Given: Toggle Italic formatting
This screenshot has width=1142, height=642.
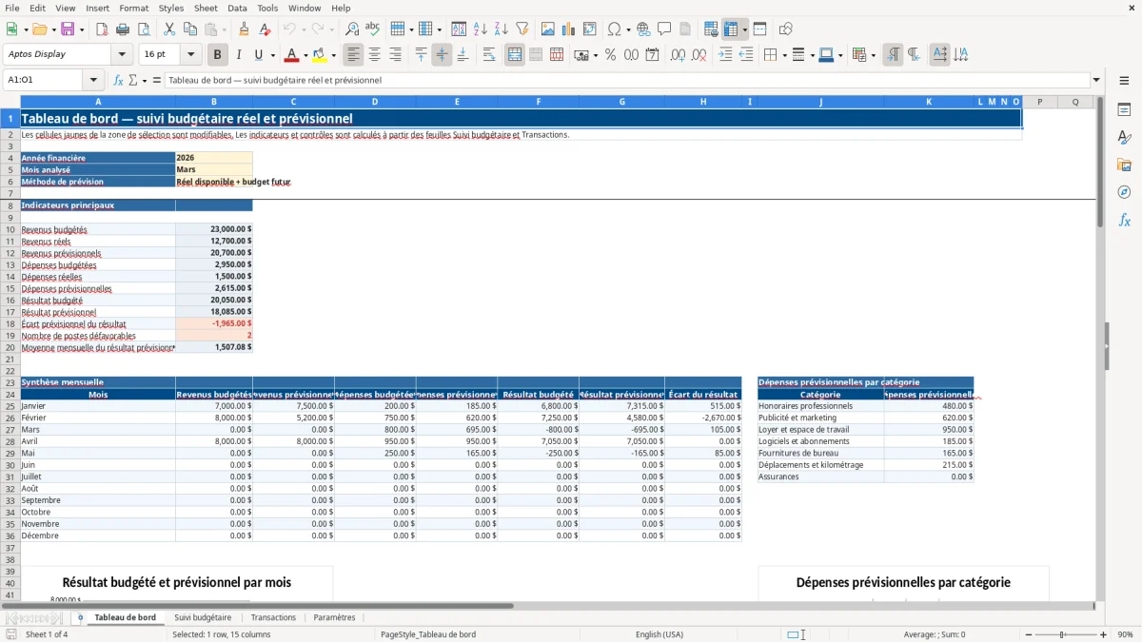Looking at the screenshot, I should click(x=239, y=55).
